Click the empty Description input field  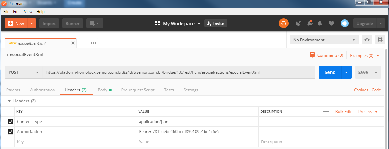tap(321, 142)
